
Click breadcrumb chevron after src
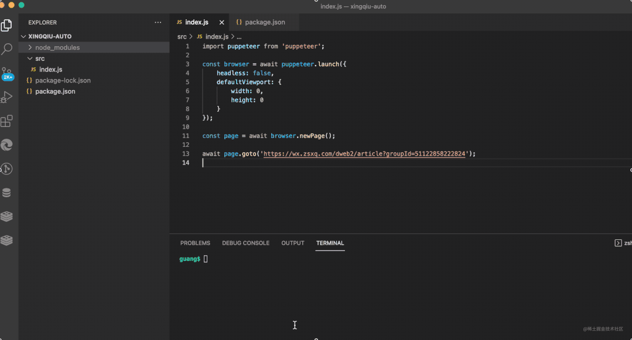(x=191, y=37)
